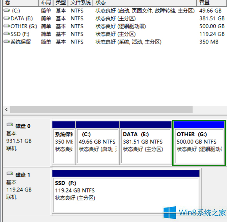Click the Windows logo watermark

[170, 213]
